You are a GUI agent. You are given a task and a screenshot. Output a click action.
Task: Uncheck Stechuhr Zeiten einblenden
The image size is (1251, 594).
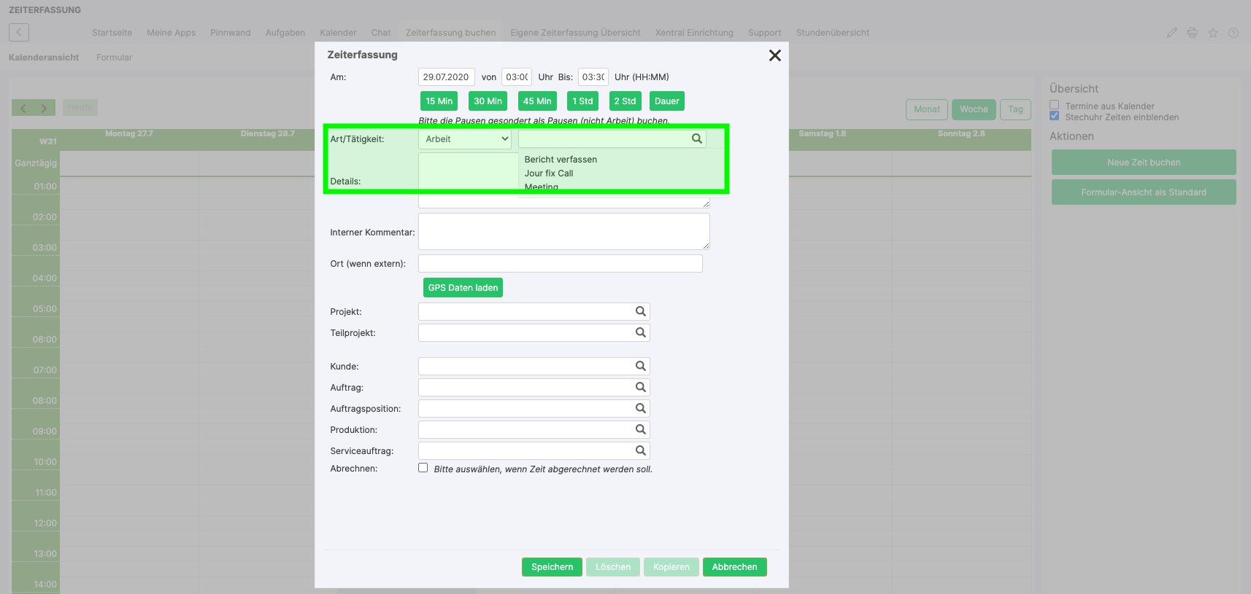tap(1054, 116)
